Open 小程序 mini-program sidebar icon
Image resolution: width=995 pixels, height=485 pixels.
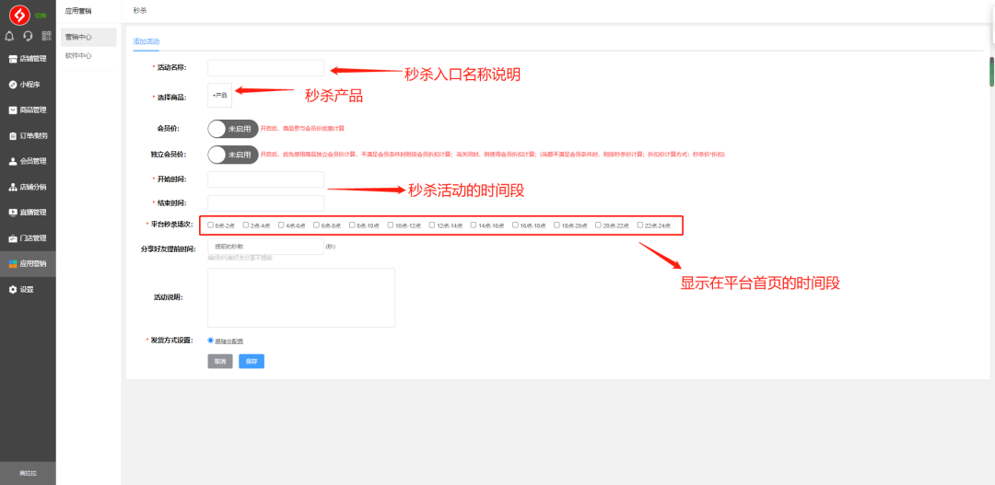tap(13, 85)
